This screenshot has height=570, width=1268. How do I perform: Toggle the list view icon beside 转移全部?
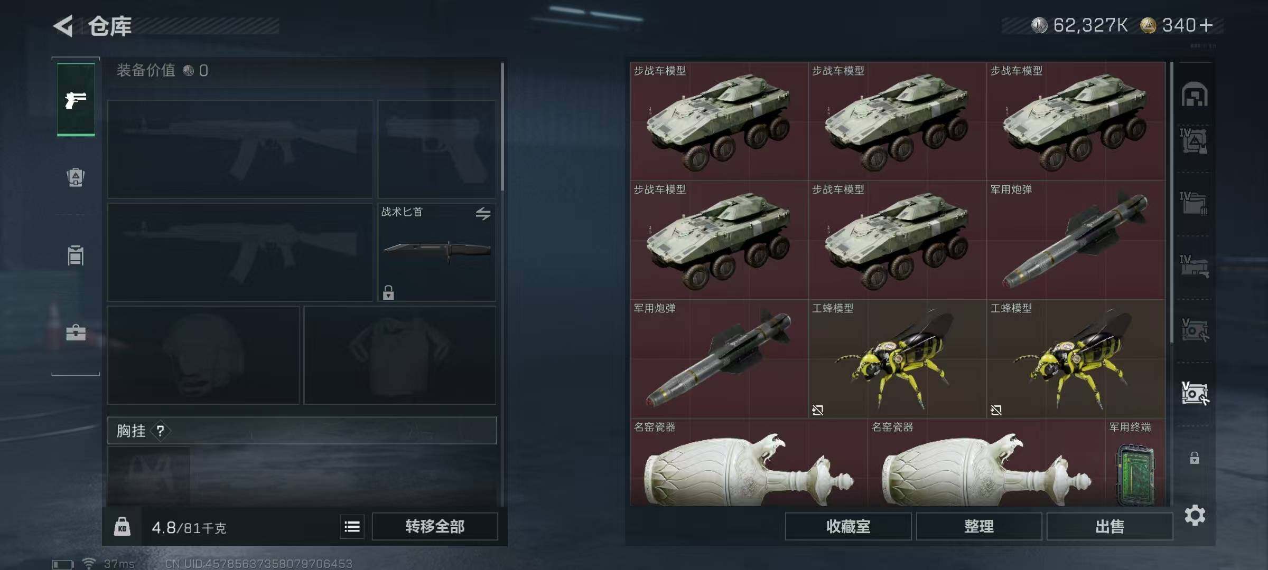tap(352, 526)
